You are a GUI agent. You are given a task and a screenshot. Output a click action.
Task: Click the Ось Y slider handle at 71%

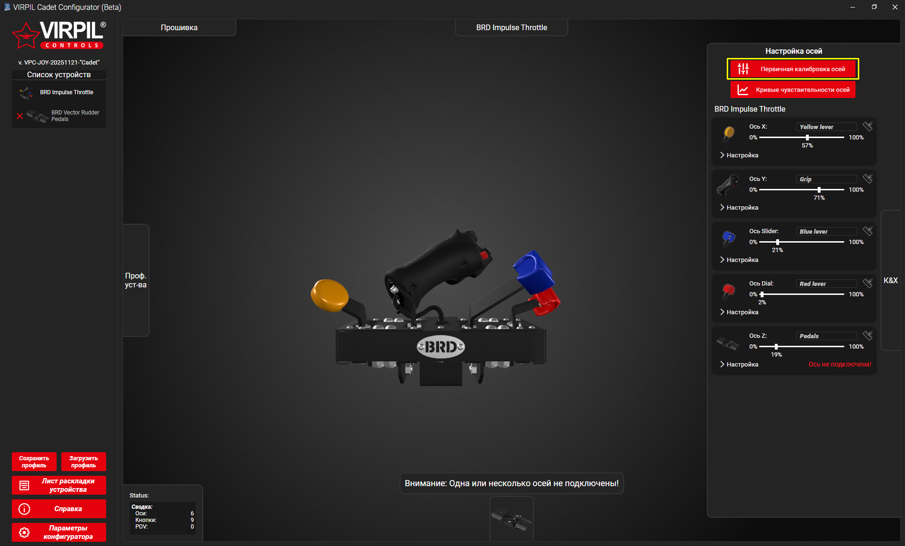[x=819, y=189]
